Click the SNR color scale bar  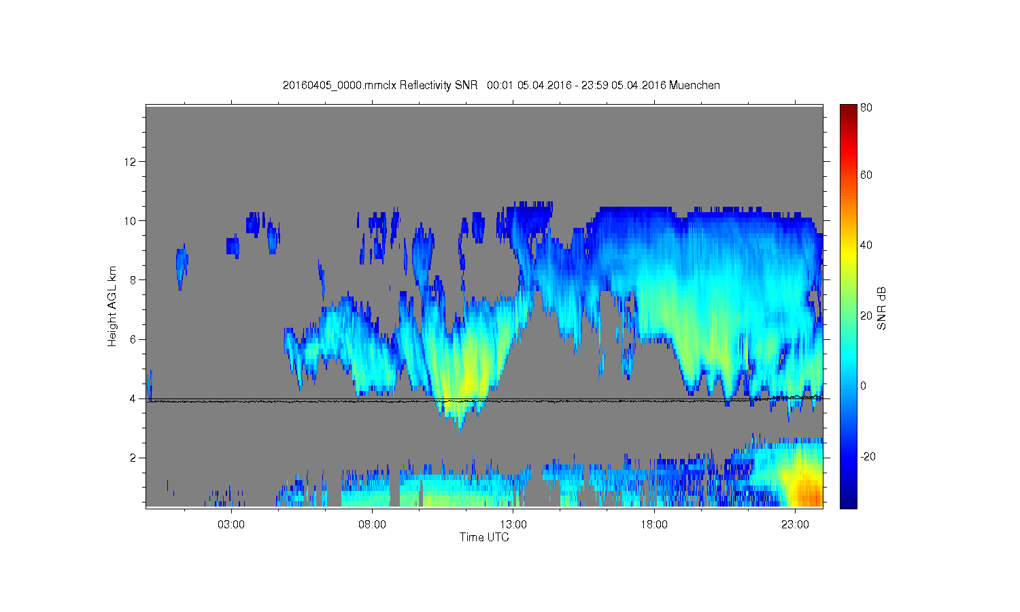pos(848,306)
